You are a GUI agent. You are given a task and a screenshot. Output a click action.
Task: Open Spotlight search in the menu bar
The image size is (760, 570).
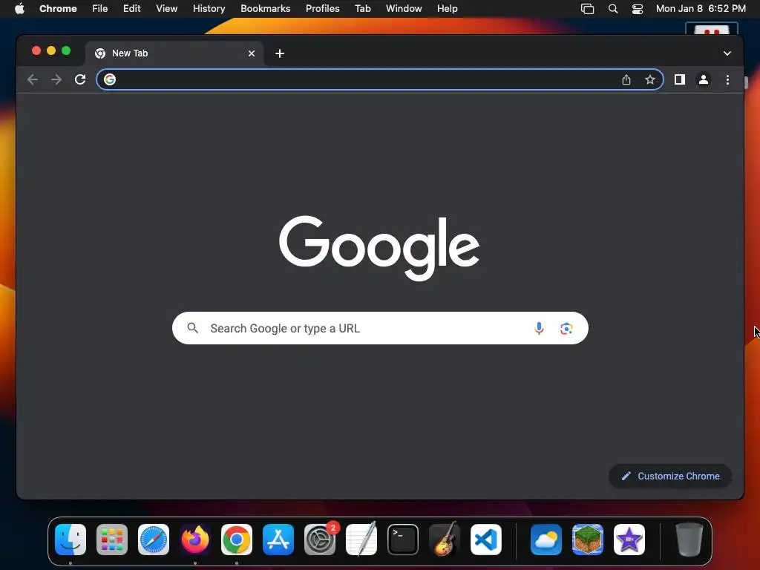click(612, 8)
